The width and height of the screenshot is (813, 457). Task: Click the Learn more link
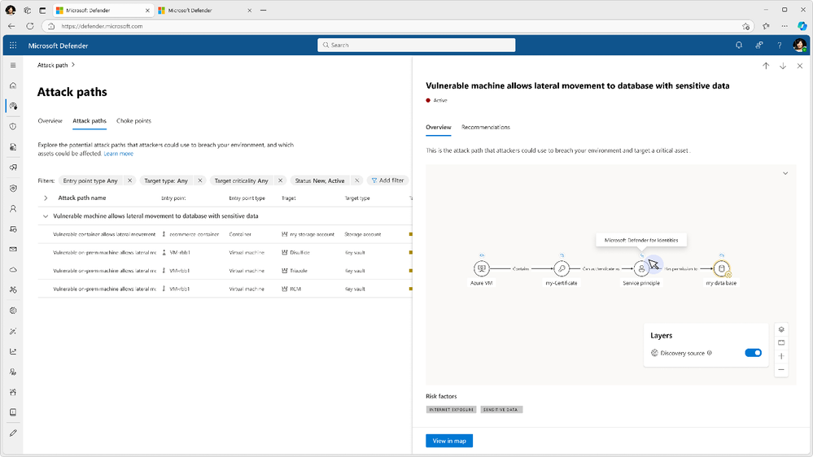point(118,154)
